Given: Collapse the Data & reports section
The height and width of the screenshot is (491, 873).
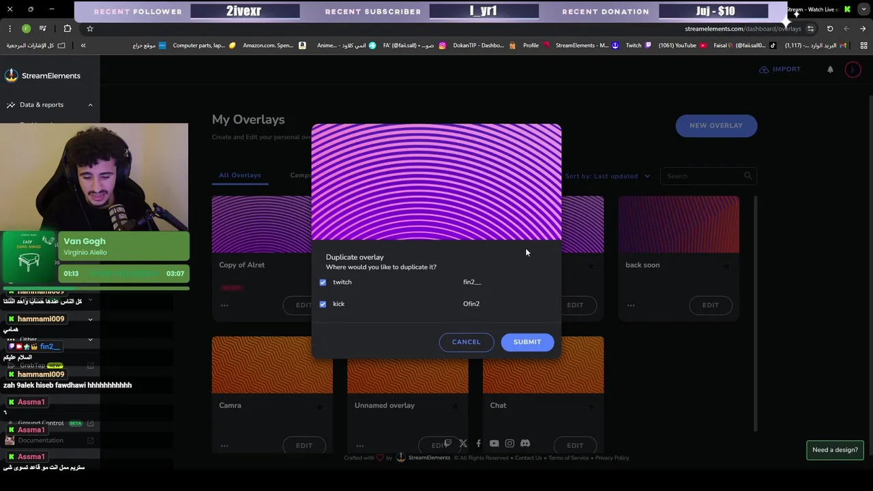Looking at the screenshot, I should tap(90, 105).
